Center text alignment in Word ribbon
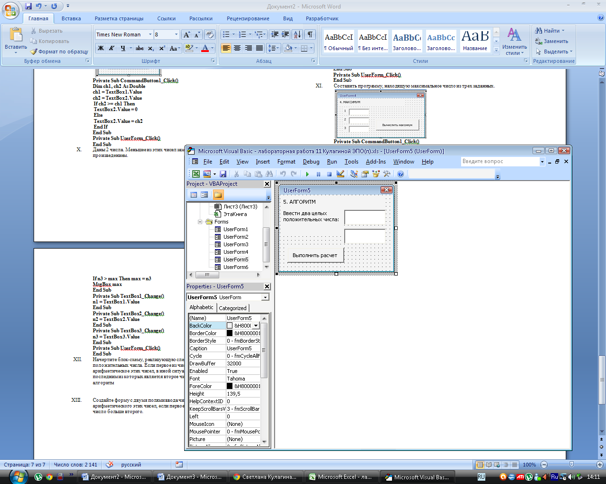The width and height of the screenshot is (606, 484). click(237, 48)
